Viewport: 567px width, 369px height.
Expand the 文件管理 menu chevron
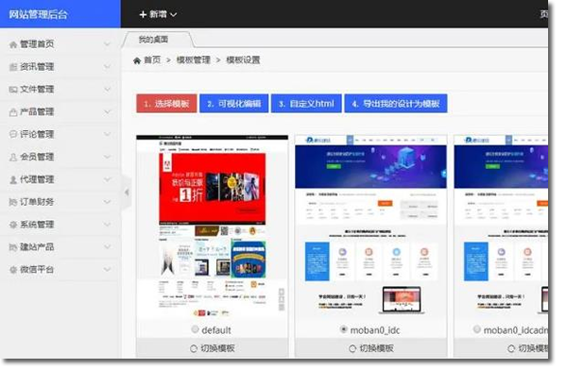click(107, 90)
